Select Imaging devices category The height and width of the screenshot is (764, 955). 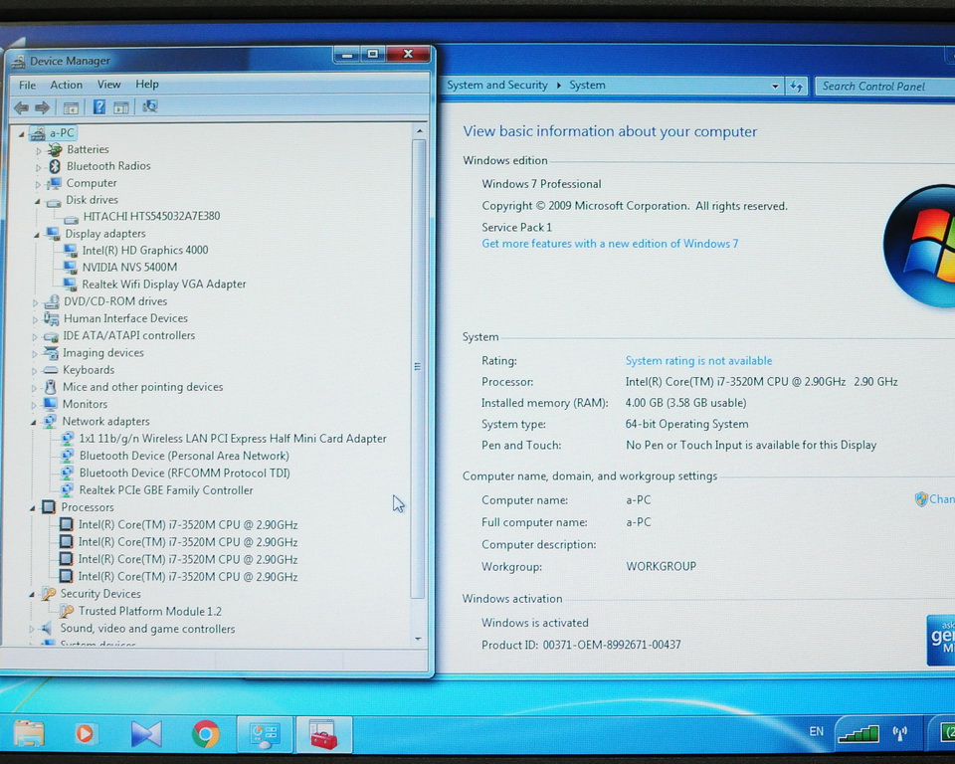102,353
